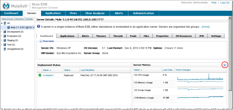
Task: Sort Deployment Status by Last Modified column
Action: 87,70
